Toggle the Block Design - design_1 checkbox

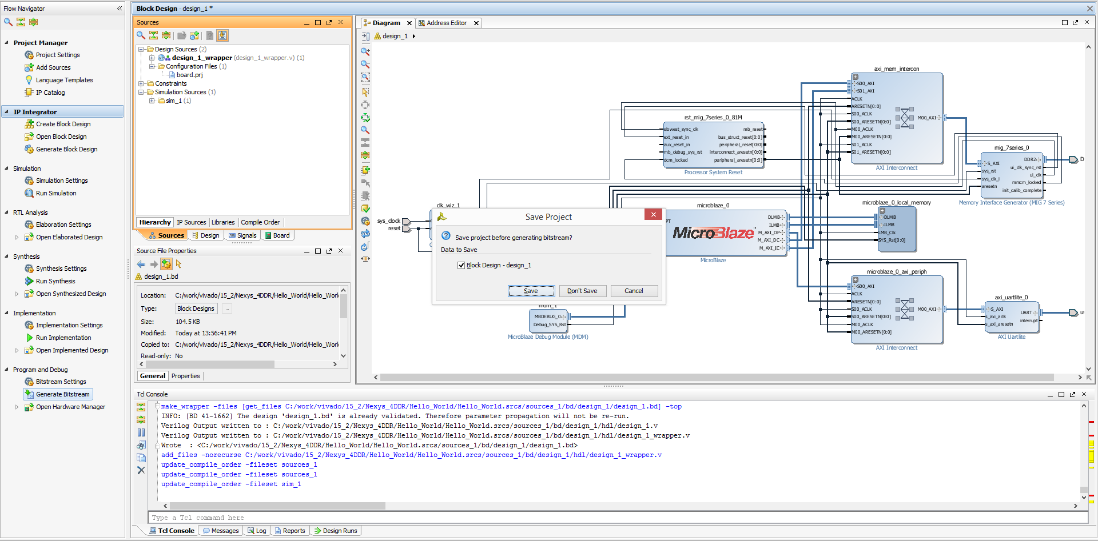tap(461, 265)
